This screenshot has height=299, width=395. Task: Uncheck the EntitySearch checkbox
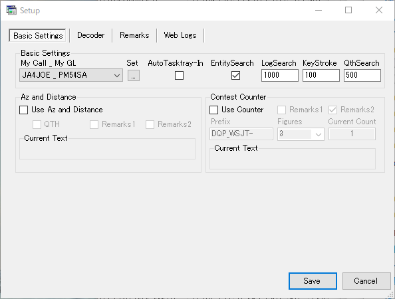[235, 75]
